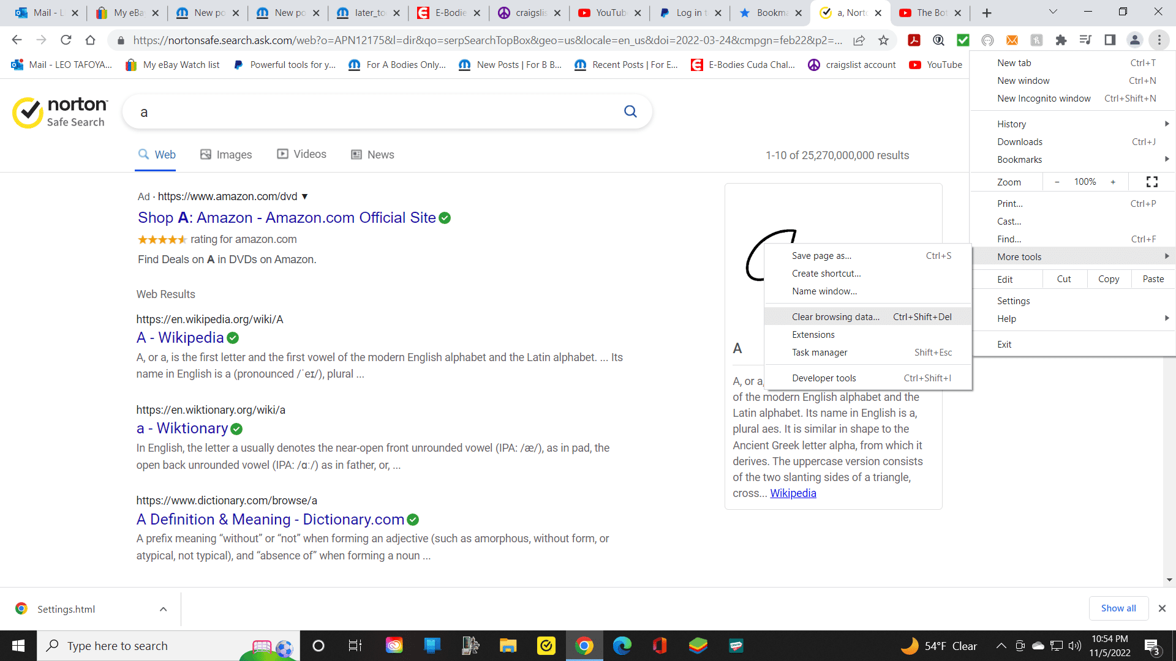This screenshot has width=1176, height=661.
Task: Click the bookmark star icon in address bar
Action: coord(883,40)
